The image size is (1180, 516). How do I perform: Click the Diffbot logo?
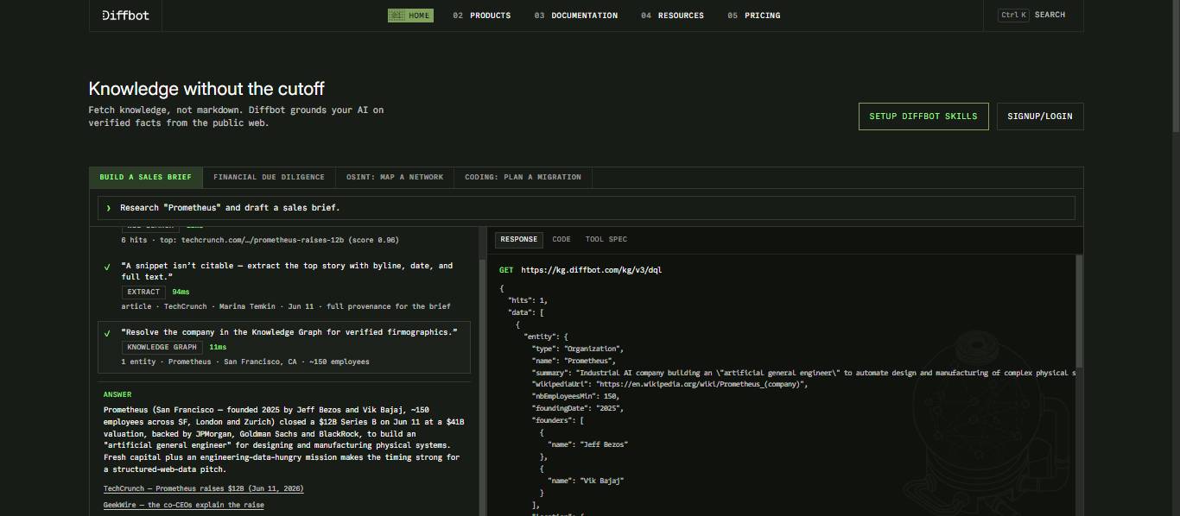[125, 15]
